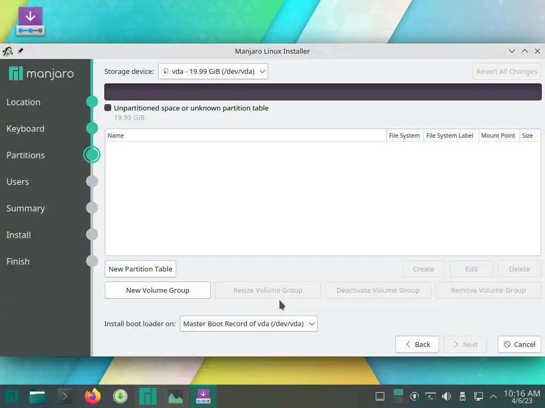Launch Firefox from the taskbar

click(93, 396)
